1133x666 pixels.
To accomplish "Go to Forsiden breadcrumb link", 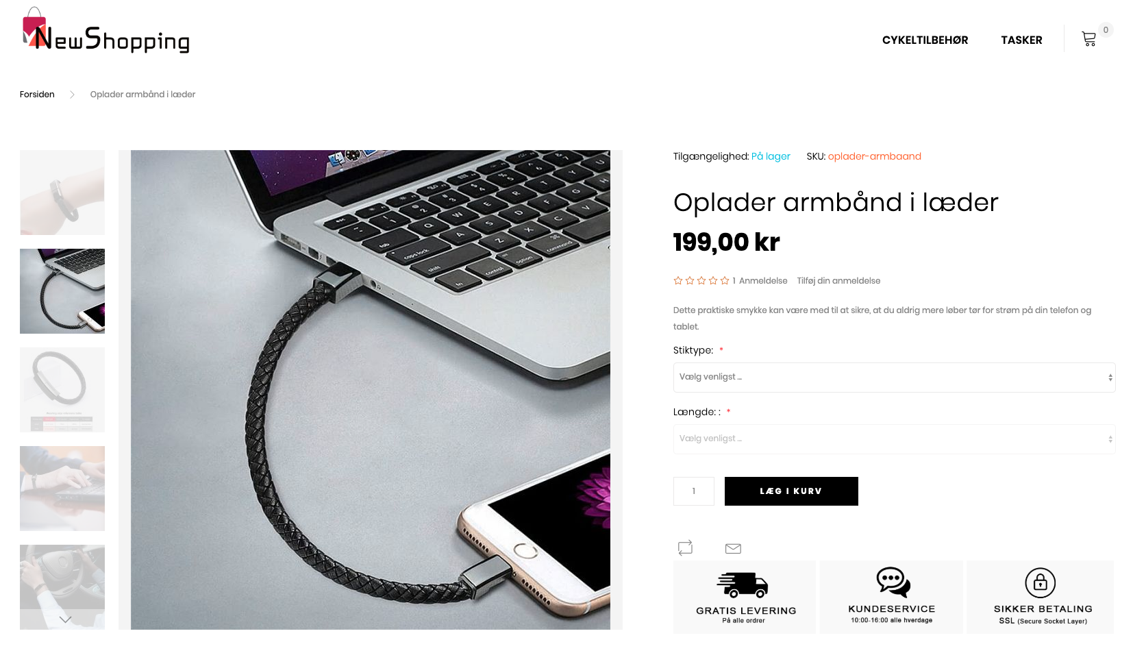I will click(x=37, y=95).
